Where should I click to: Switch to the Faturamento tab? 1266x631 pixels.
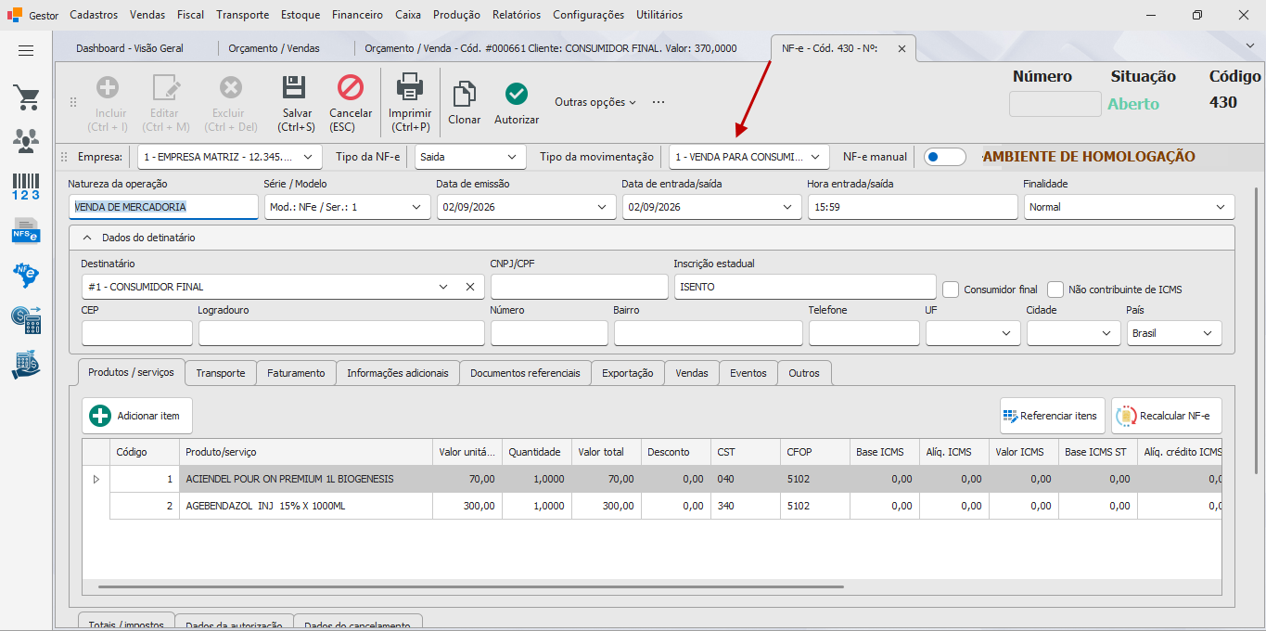click(x=296, y=373)
